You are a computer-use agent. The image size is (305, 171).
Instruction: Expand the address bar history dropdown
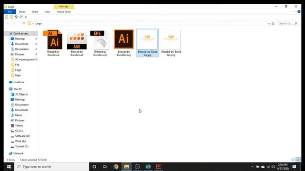[269, 23]
